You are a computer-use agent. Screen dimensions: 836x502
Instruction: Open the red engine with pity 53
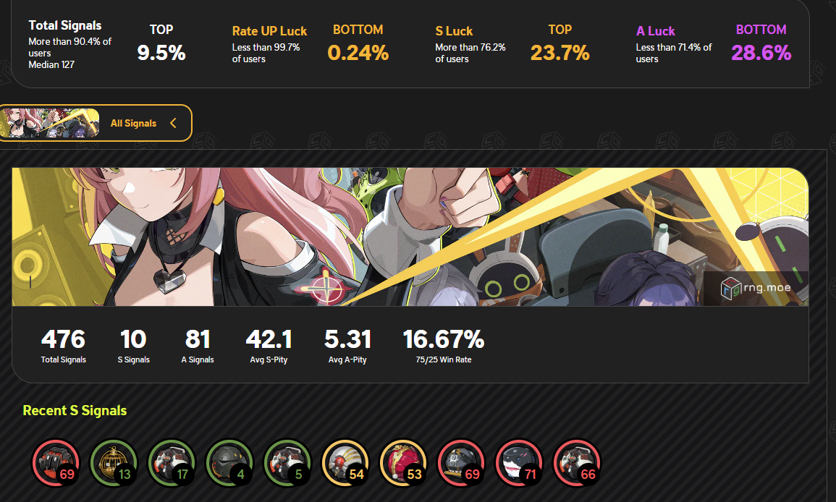(x=404, y=463)
